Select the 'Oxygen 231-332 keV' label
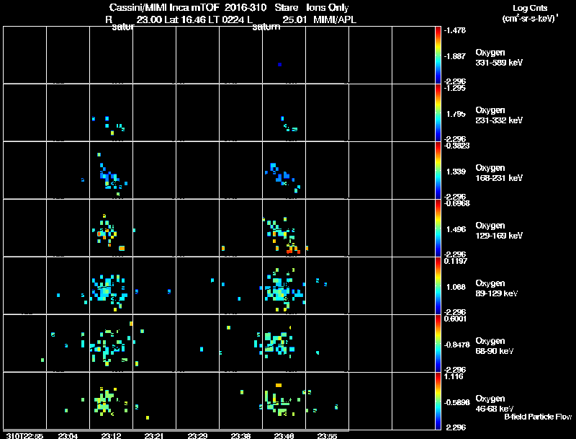 click(499, 115)
